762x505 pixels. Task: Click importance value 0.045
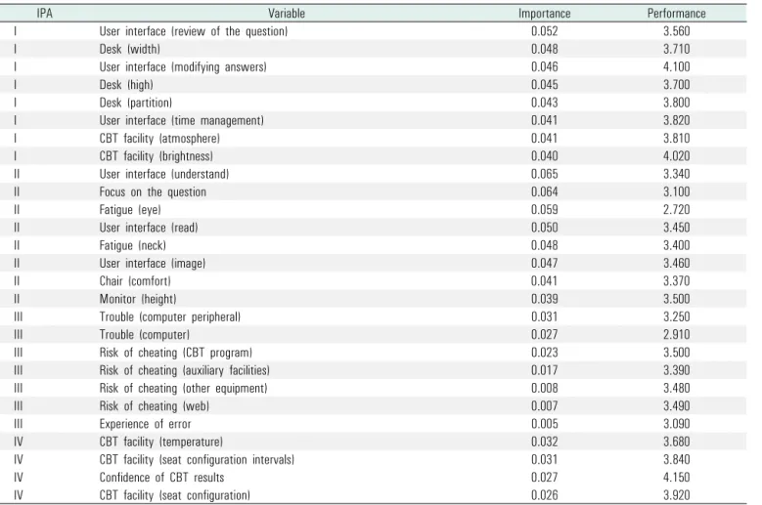coord(544,85)
